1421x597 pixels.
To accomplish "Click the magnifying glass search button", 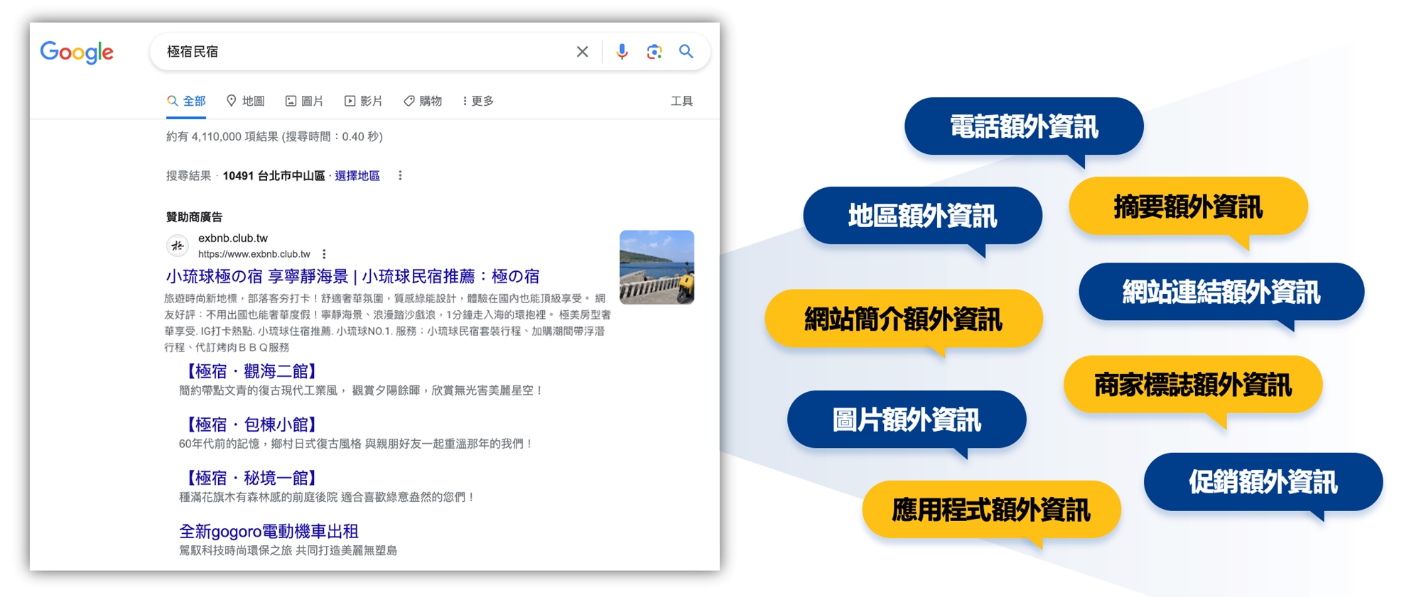I will click(686, 52).
